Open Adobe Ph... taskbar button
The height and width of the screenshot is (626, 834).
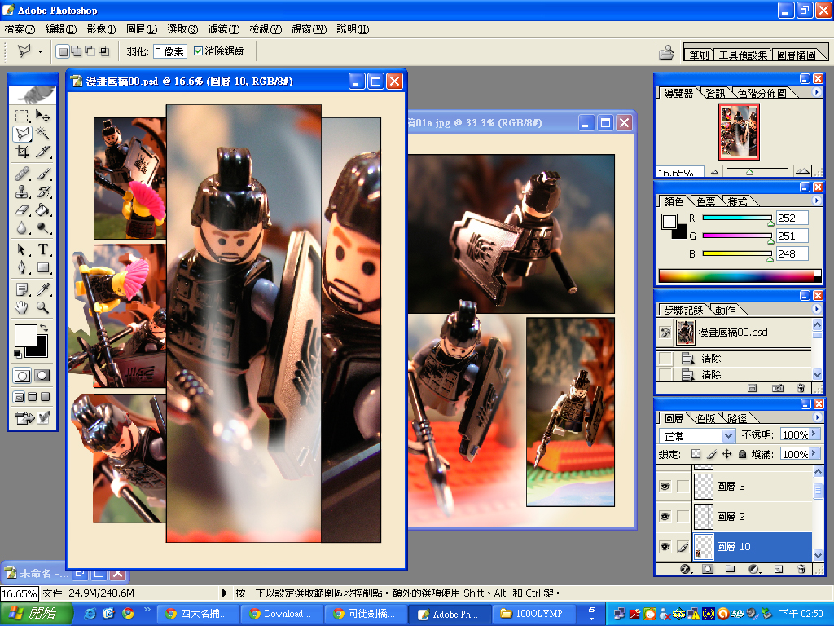(449, 615)
